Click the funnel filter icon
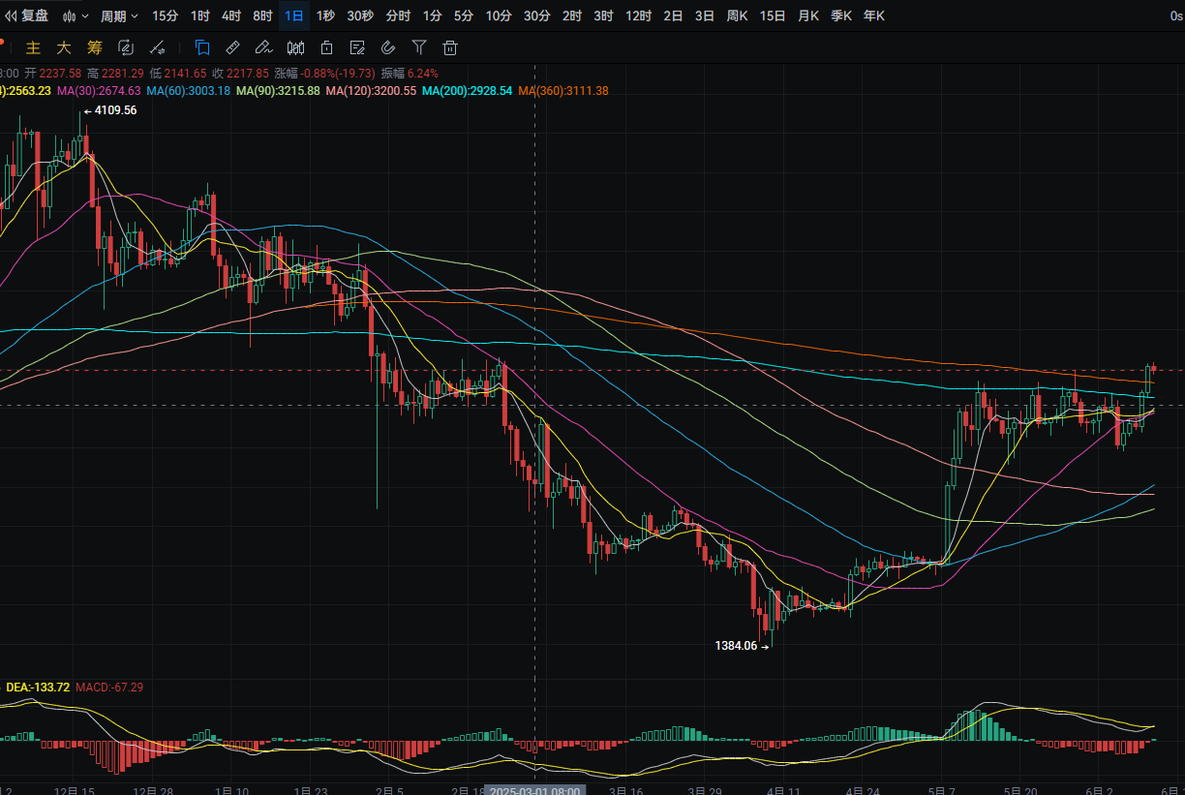This screenshot has height=795, width=1185. [419, 46]
